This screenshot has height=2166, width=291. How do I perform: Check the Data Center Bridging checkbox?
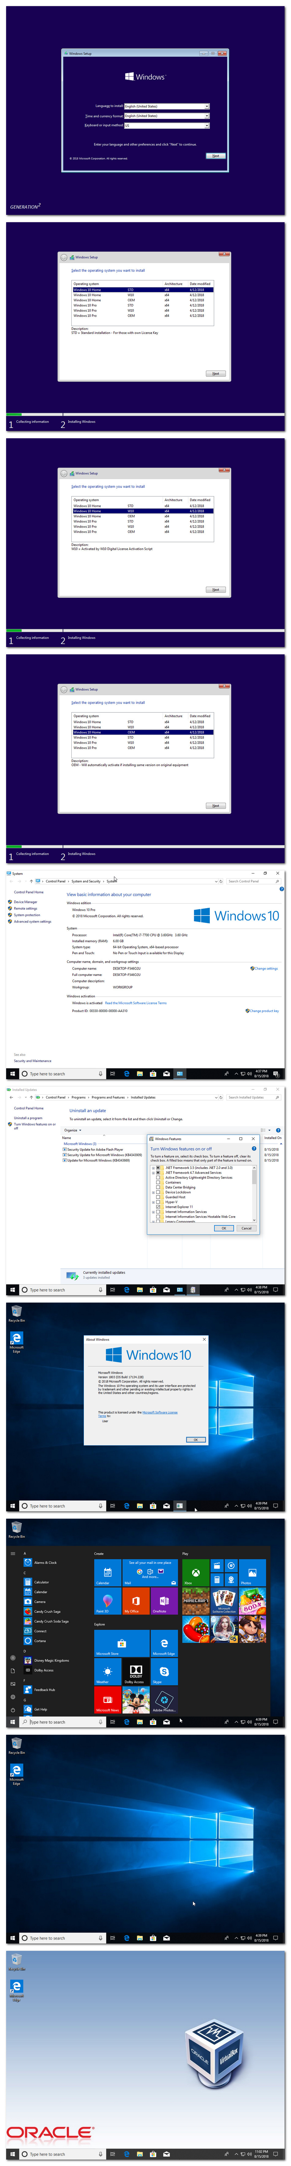[158, 1187]
